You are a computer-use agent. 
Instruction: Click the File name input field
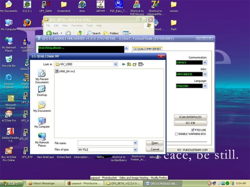pos(106,143)
